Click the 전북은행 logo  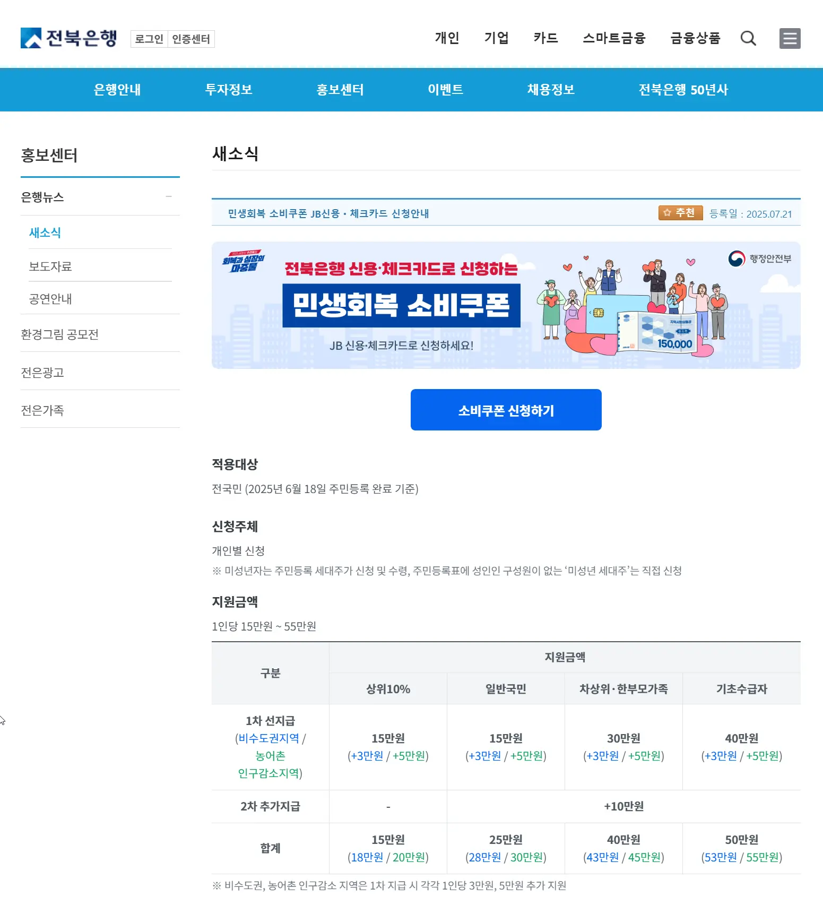point(68,38)
